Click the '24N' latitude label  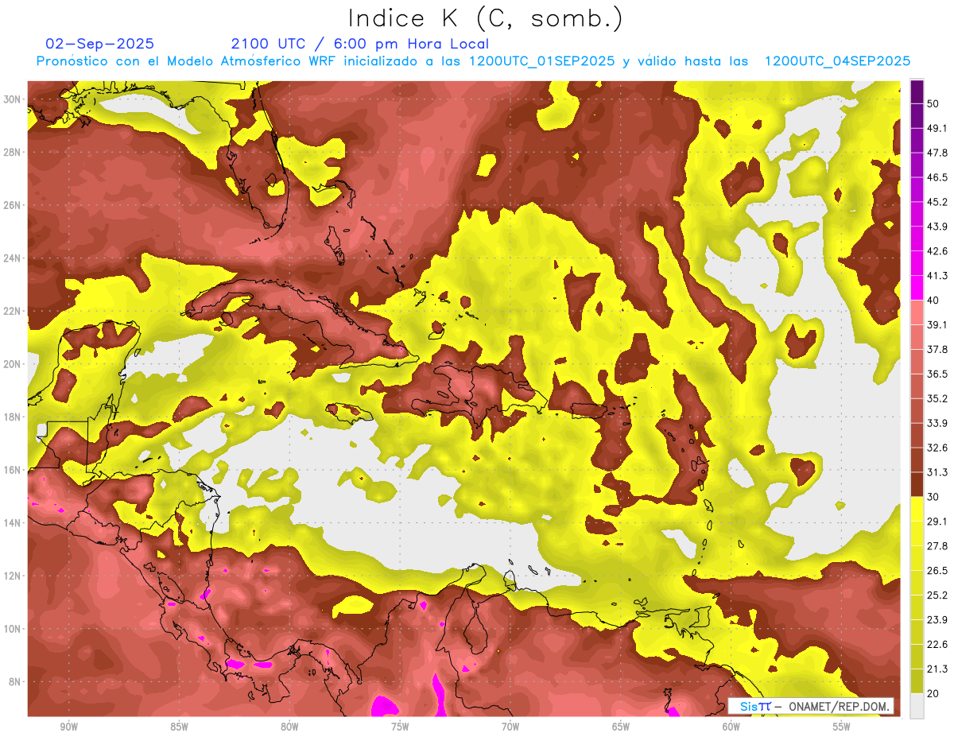tap(12, 258)
